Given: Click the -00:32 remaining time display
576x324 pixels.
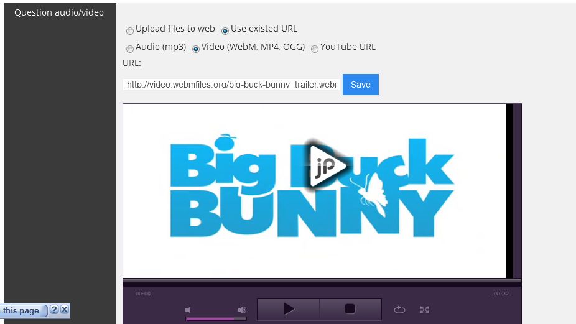Looking at the screenshot, I should (500, 294).
